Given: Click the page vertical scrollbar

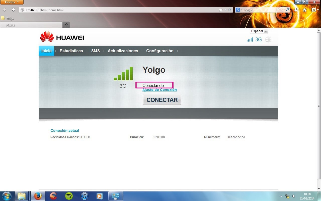Looking at the screenshot, I should pos(319,106).
